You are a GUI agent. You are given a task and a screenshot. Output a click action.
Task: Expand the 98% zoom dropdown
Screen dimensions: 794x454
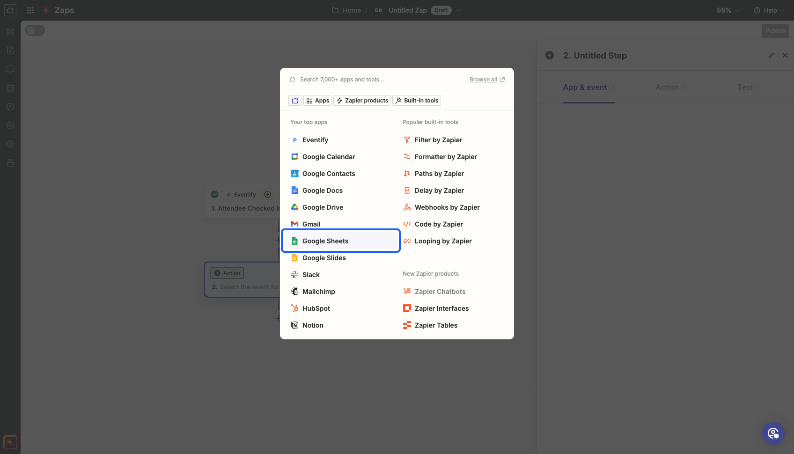tap(728, 10)
